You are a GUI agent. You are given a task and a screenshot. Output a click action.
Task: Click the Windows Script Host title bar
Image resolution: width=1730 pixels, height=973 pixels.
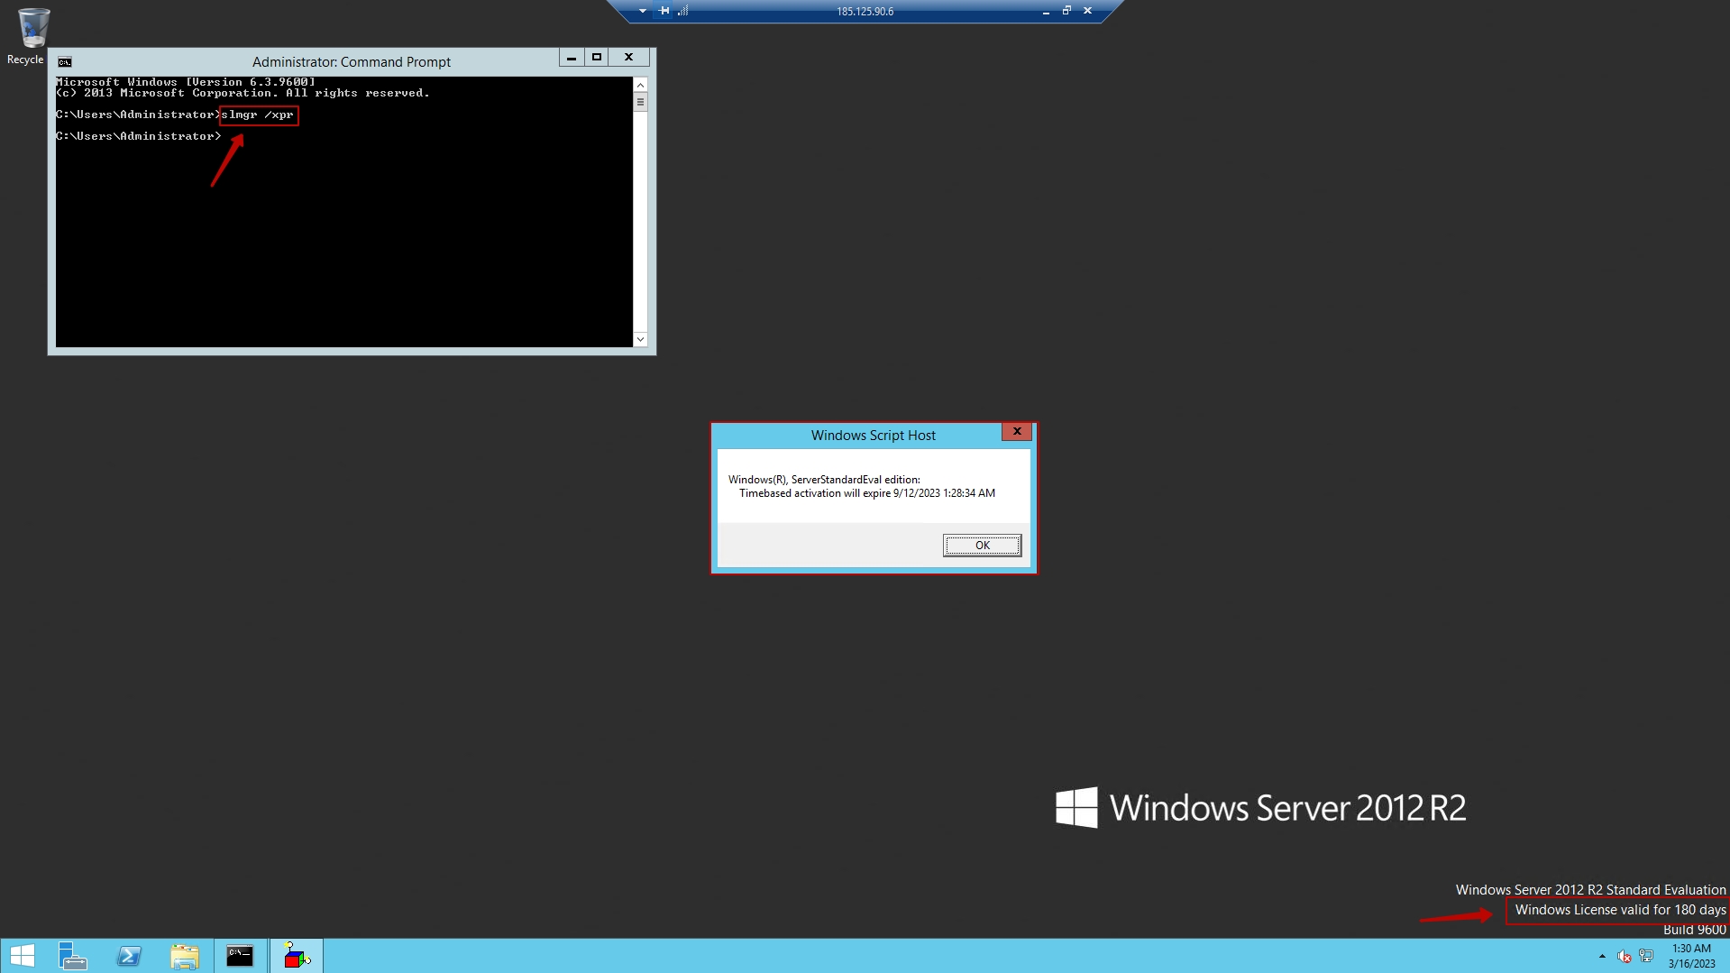coord(873,436)
